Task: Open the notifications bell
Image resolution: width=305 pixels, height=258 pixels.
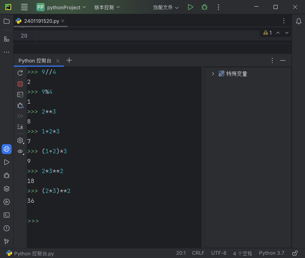Action: (299, 21)
